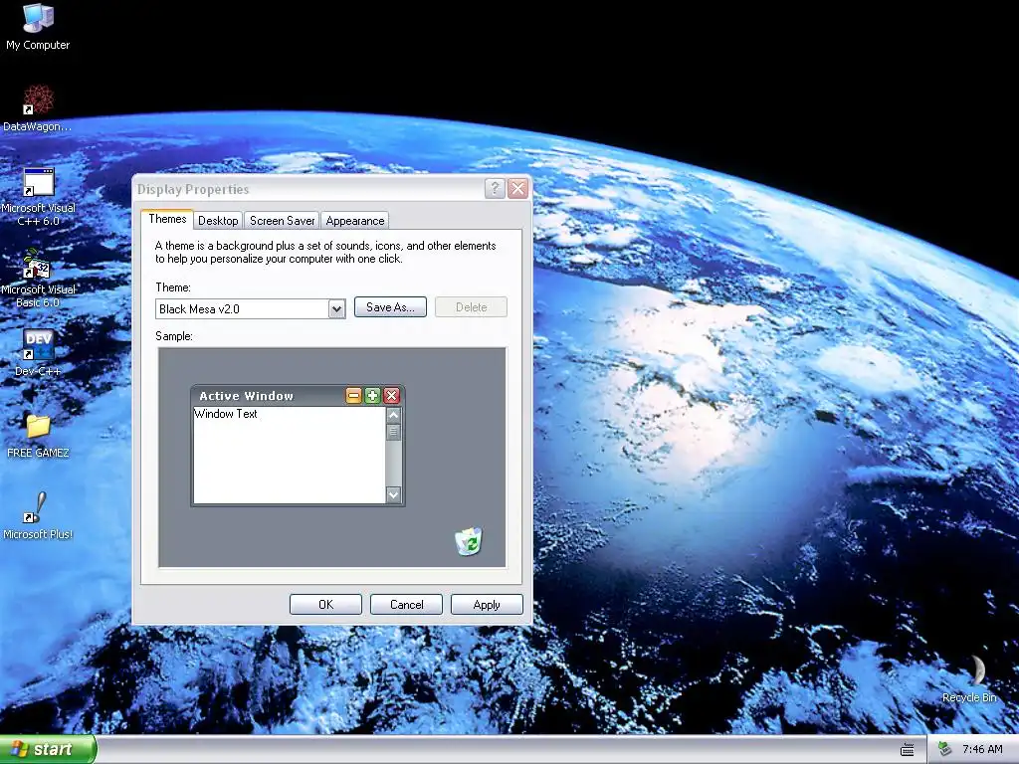Open the Start menu
The height and width of the screenshot is (764, 1019).
pyautogui.click(x=48, y=749)
